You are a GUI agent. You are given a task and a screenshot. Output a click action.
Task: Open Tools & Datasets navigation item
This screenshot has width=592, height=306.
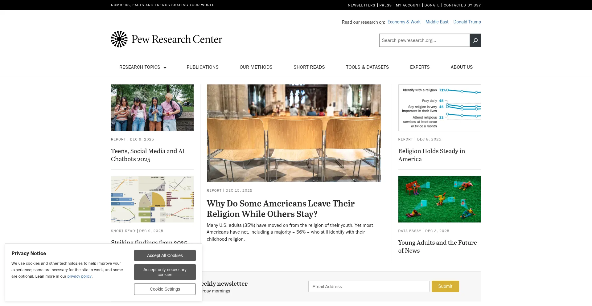point(367,67)
